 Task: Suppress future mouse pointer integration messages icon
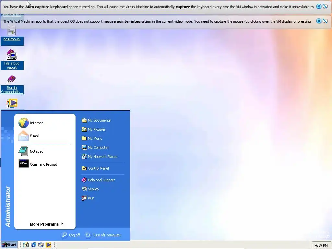[325, 21]
